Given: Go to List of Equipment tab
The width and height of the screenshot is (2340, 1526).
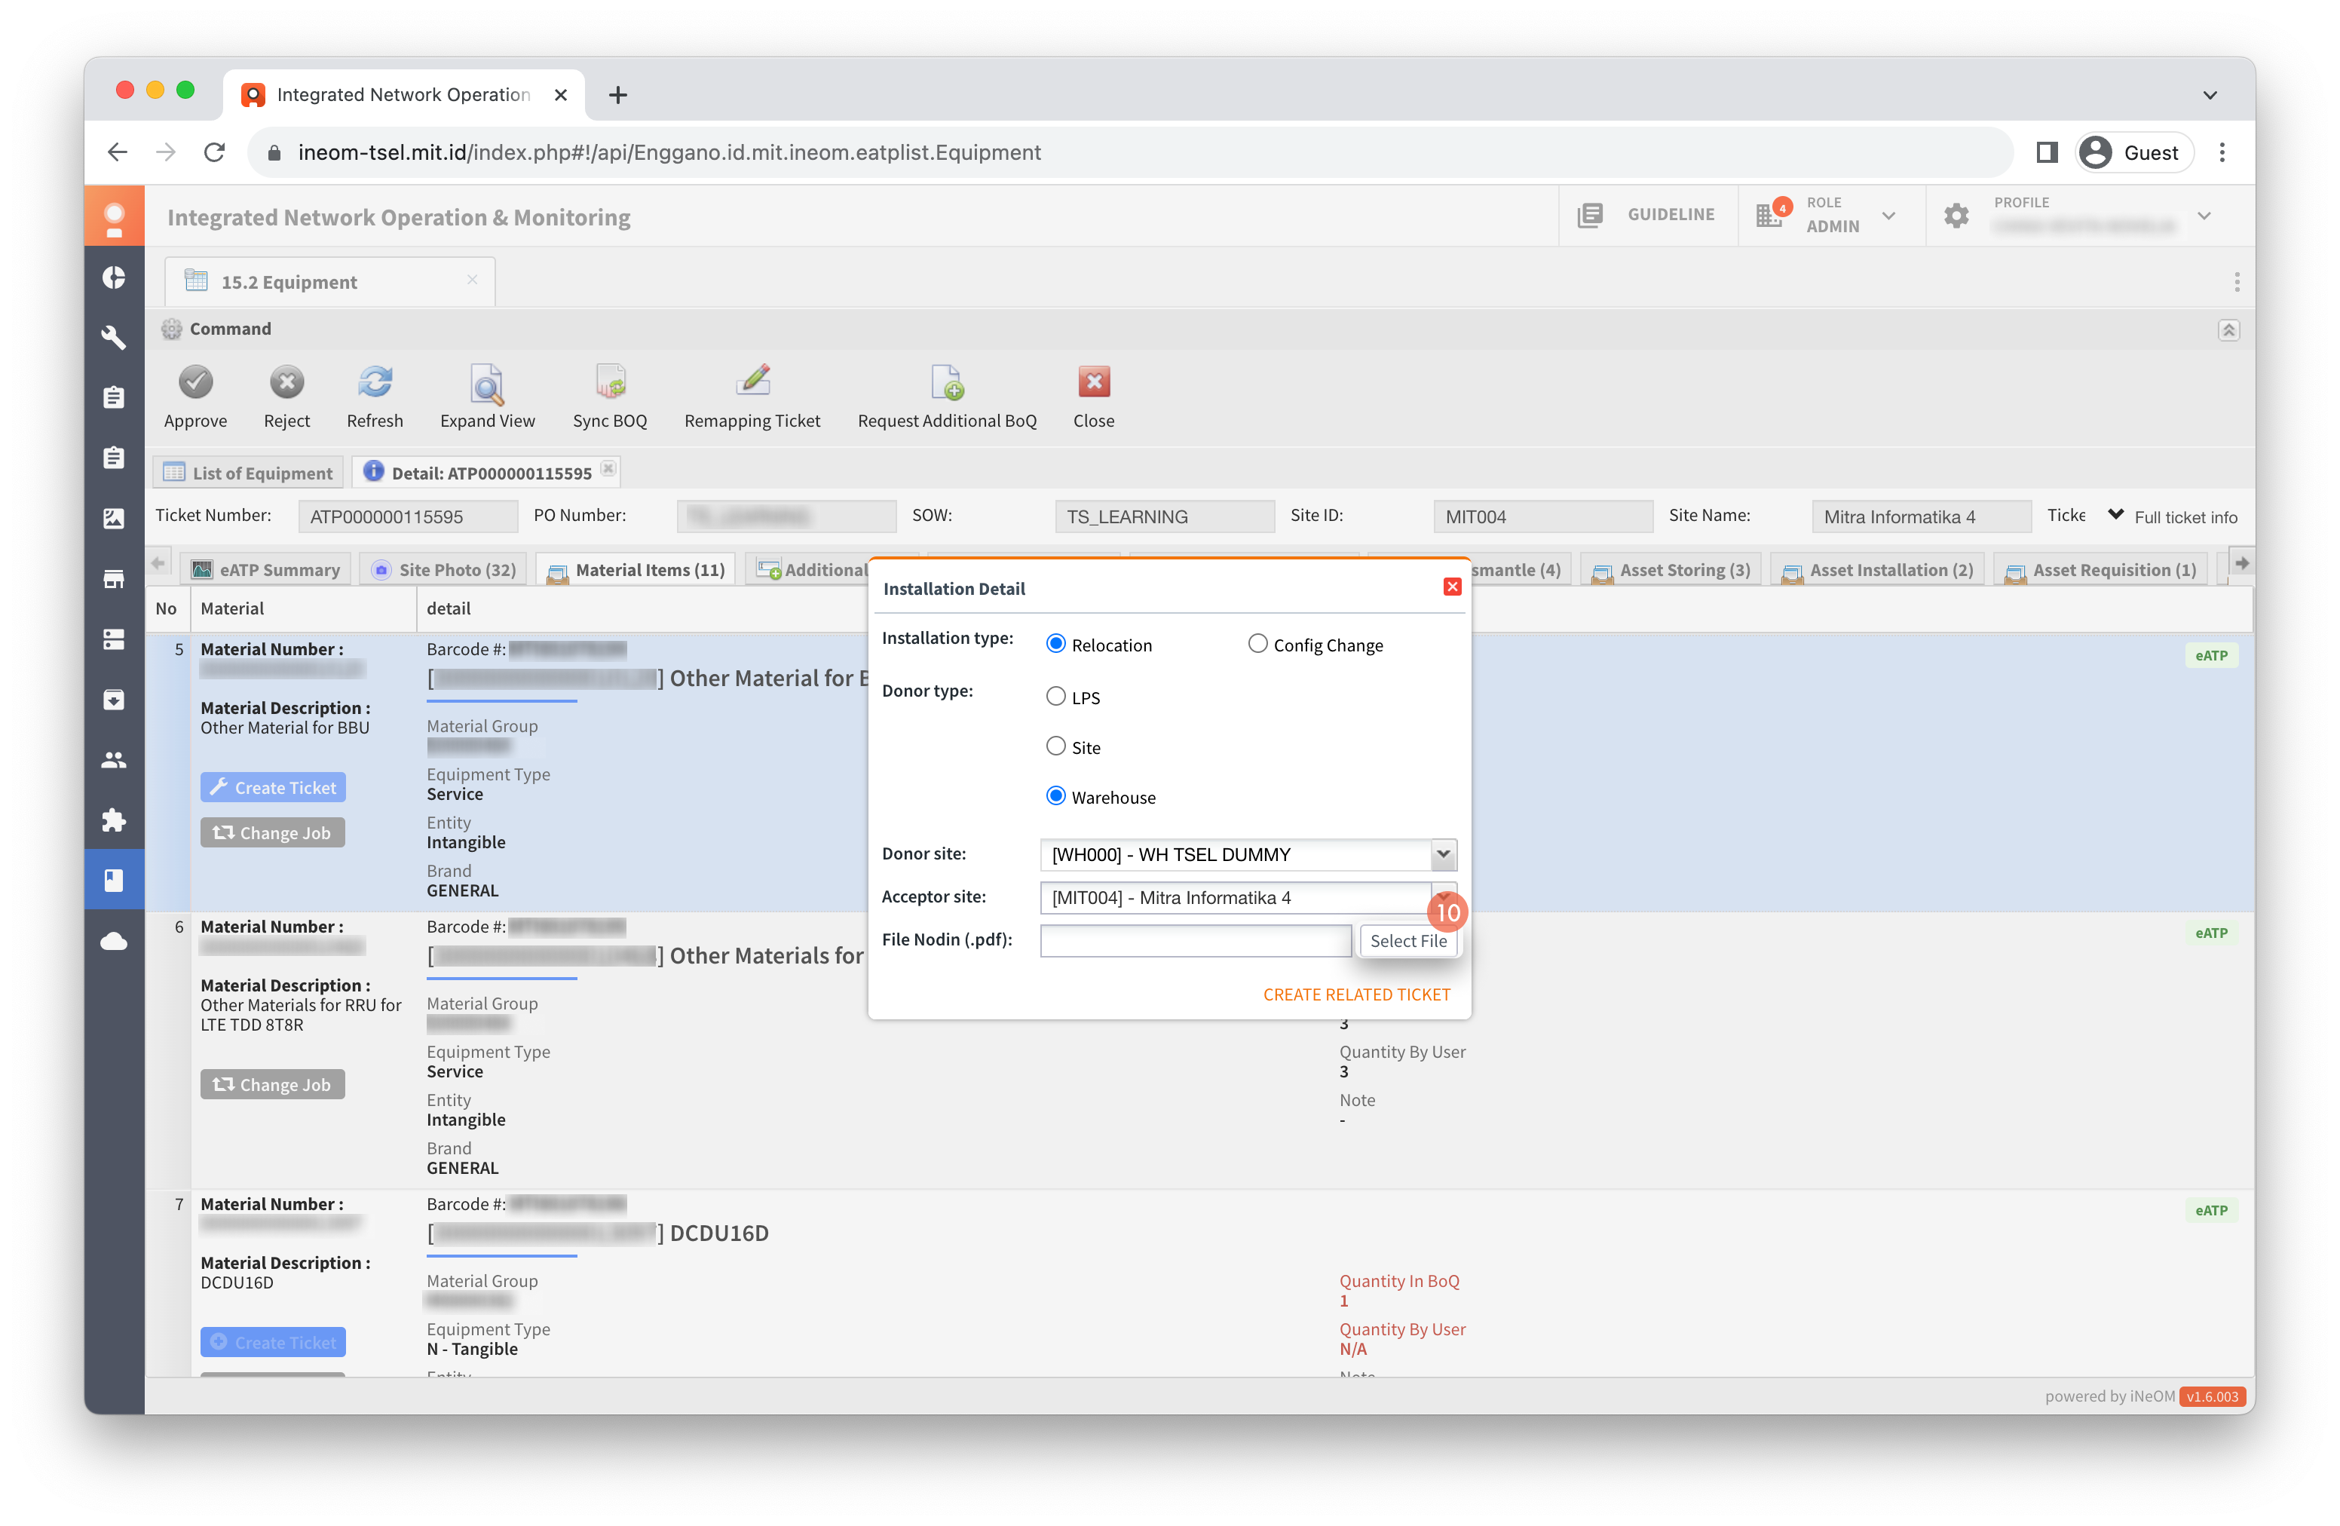Looking at the screenshot, I should (248, 473).
